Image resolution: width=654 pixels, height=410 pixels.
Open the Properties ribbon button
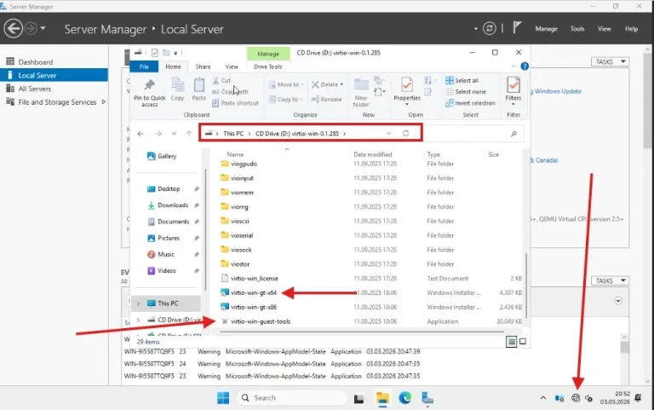pyautogui.click(x=407, y=91)
